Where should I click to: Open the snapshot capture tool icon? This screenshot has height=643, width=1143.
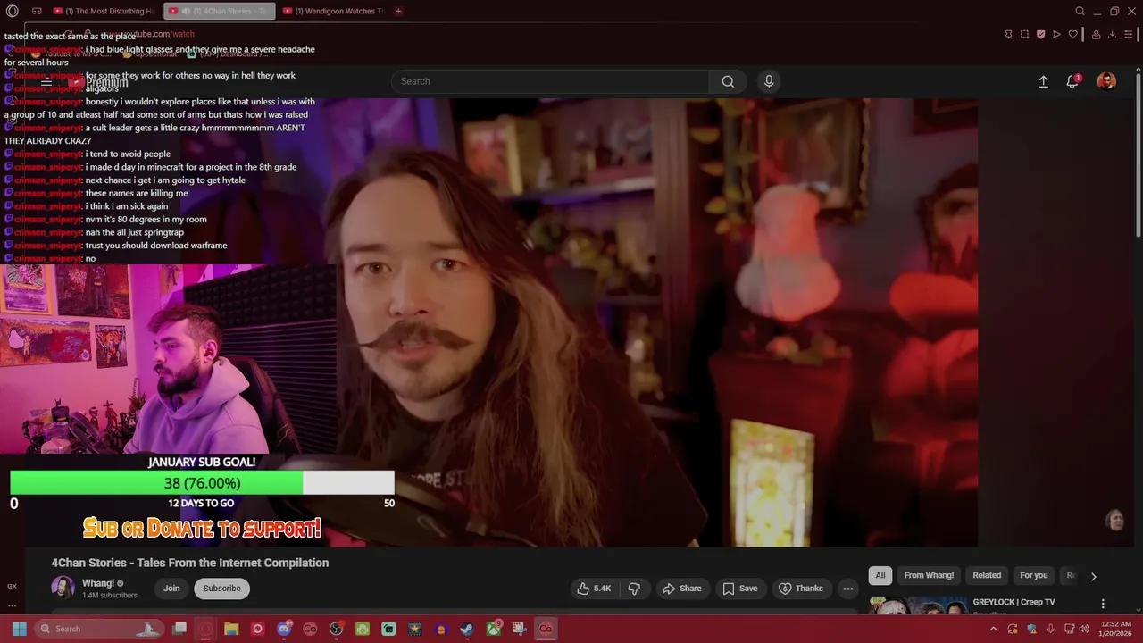click(x=1024, y=35)
